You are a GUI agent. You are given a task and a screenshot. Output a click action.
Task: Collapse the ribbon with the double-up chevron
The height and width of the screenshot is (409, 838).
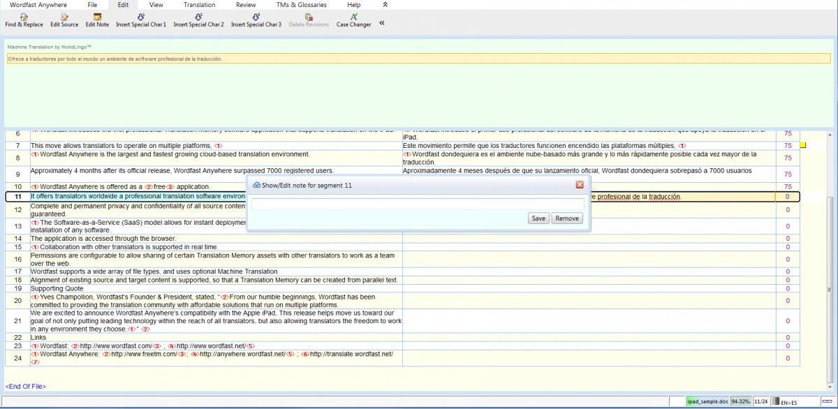click(x=385, y=5)
